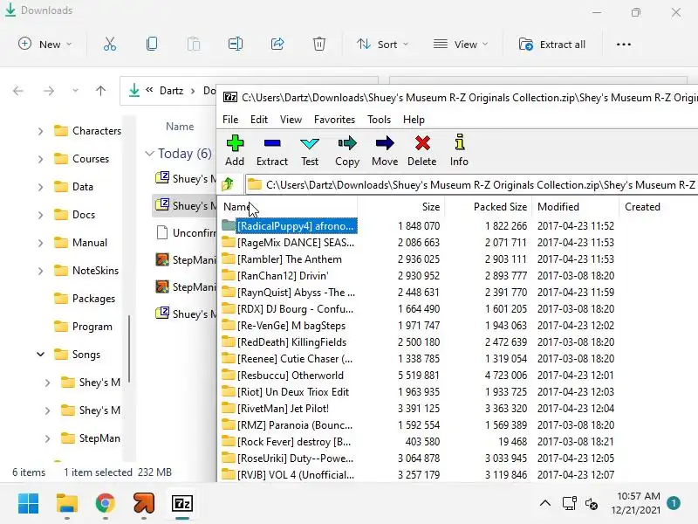Select the [Rambler] The Anthem folder
The image size is (698, 524).
[290, 259]
